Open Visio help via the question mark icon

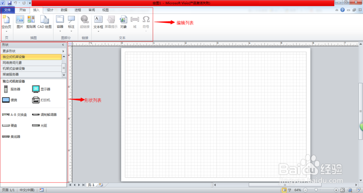[x=342, y=10]
